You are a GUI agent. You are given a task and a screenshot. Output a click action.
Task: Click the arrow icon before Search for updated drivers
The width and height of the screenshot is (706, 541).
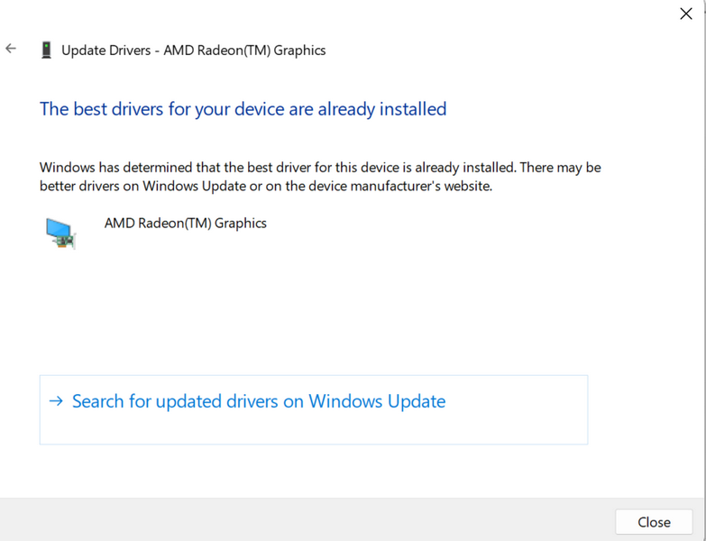[56, 401]
